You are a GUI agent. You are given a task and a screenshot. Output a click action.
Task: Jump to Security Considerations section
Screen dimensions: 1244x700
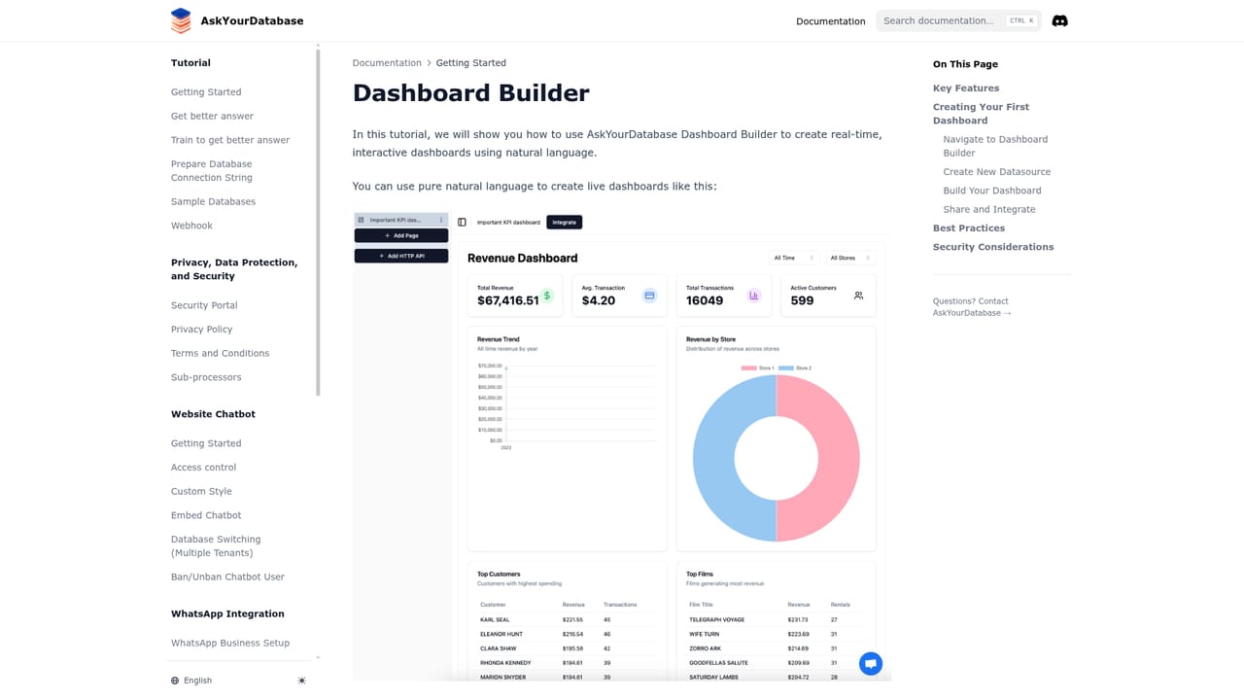[x=993, y=247]
